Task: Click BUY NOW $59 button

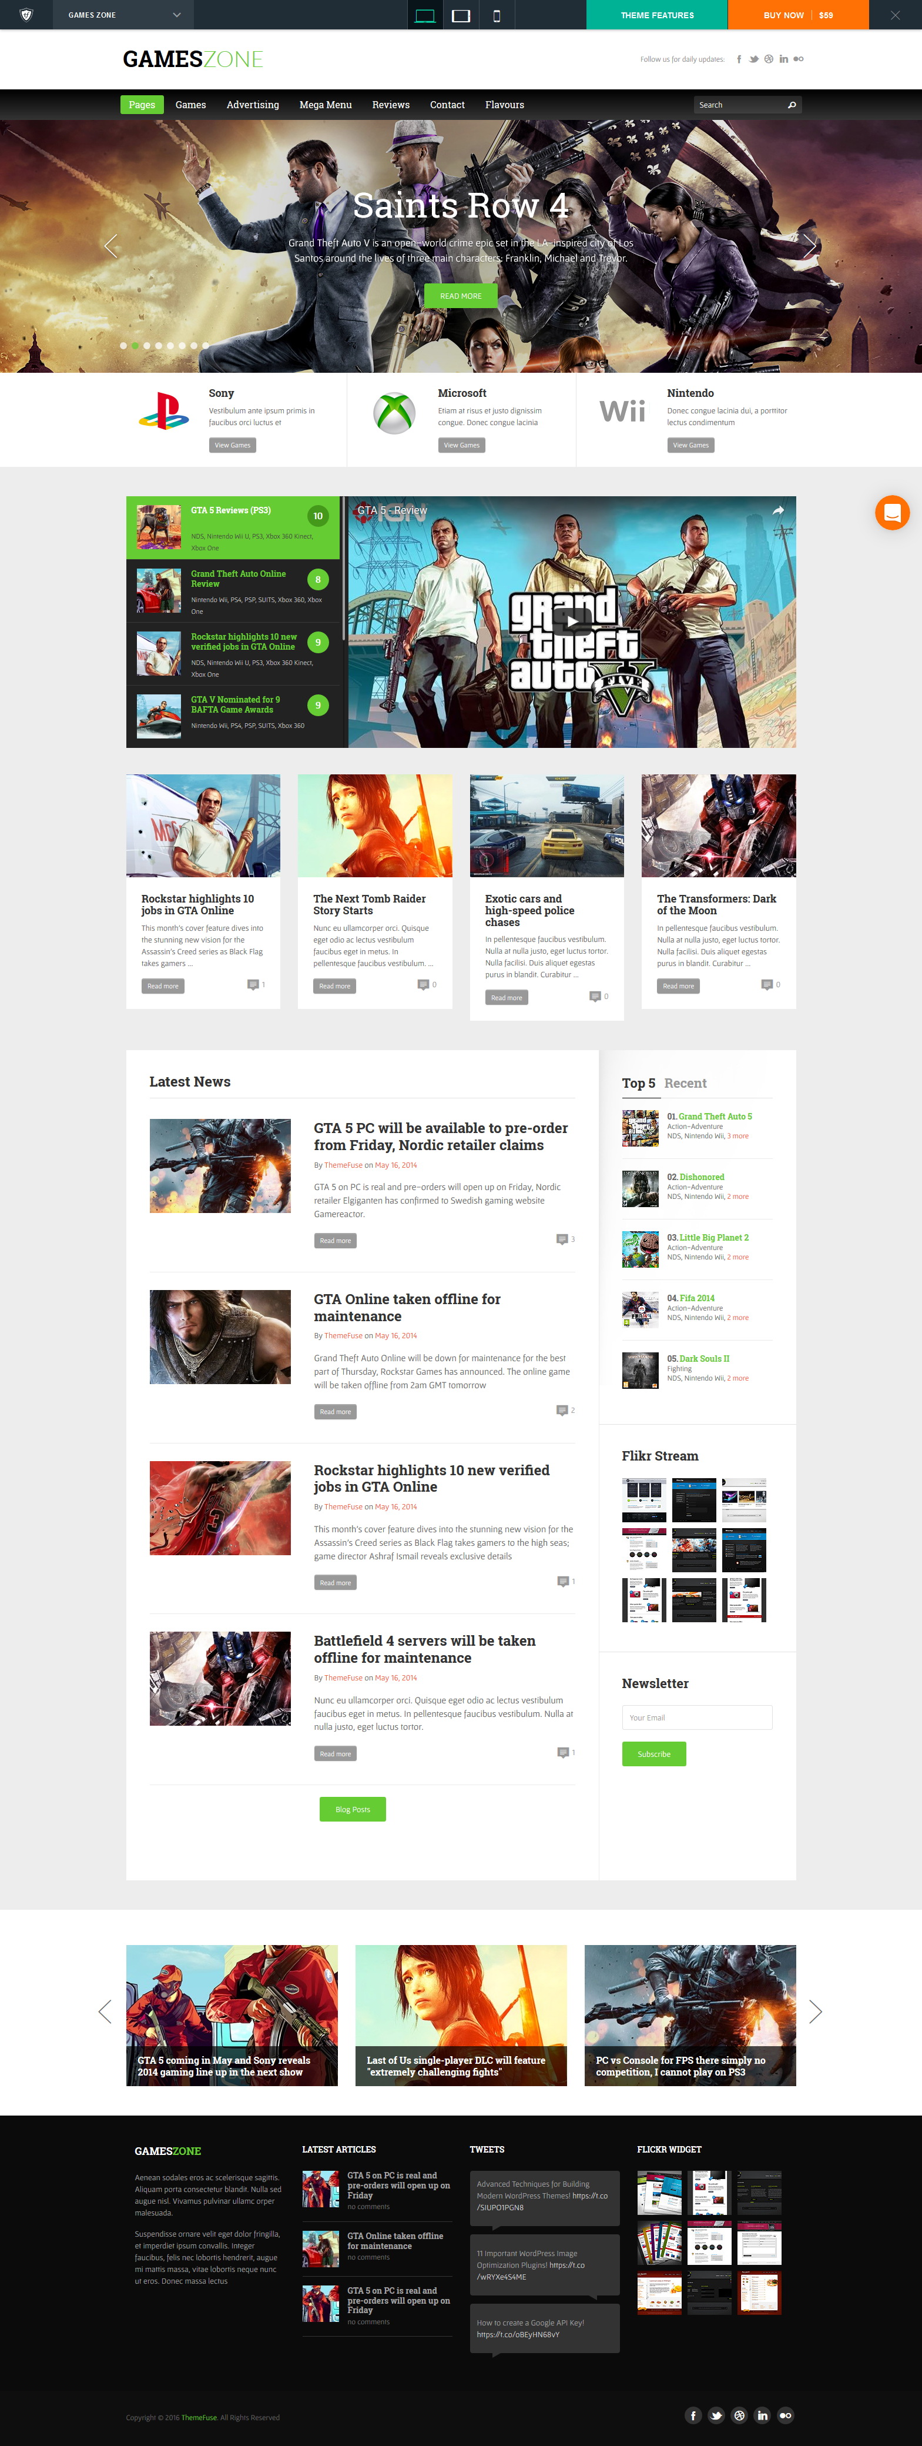Action: tap(798, 15)
